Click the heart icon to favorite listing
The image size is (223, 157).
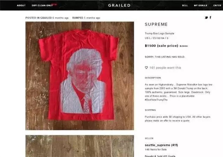click(x=146, y=67)
